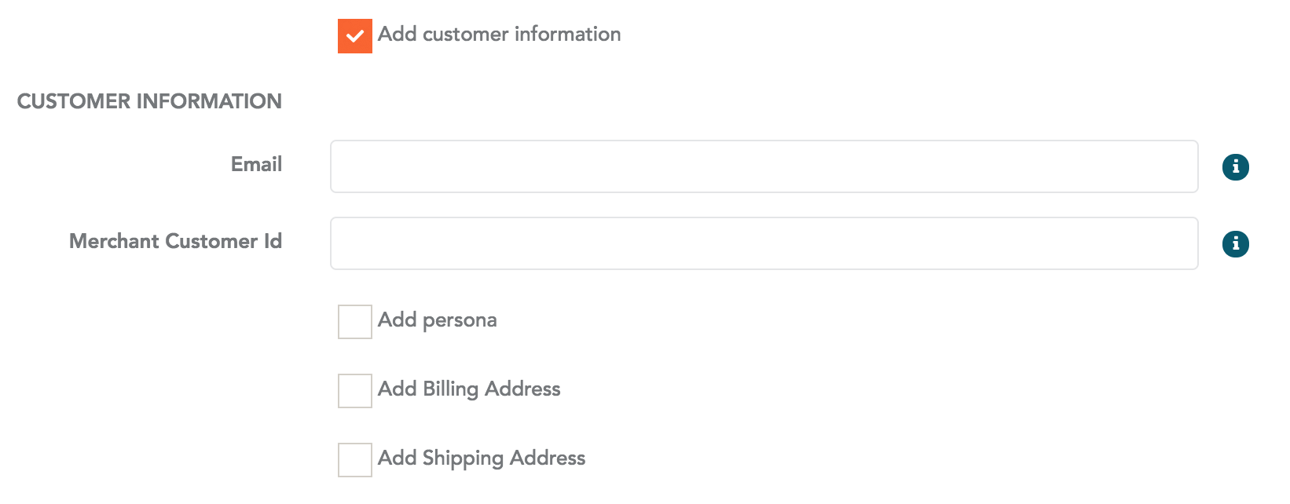The height and width of the screenshot is (504, 1290).
Task: Click the CUSTOMER INFORMATION section heading
Action: coord(149,101)
